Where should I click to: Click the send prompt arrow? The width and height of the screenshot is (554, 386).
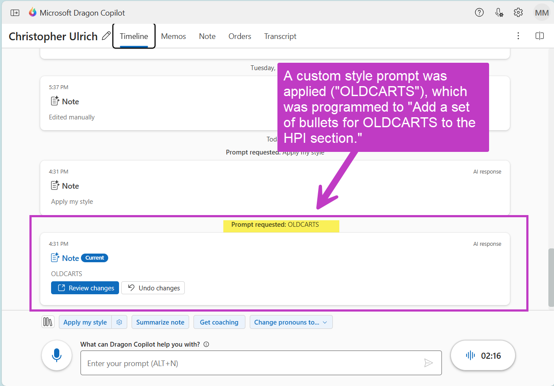click(428, 363)
